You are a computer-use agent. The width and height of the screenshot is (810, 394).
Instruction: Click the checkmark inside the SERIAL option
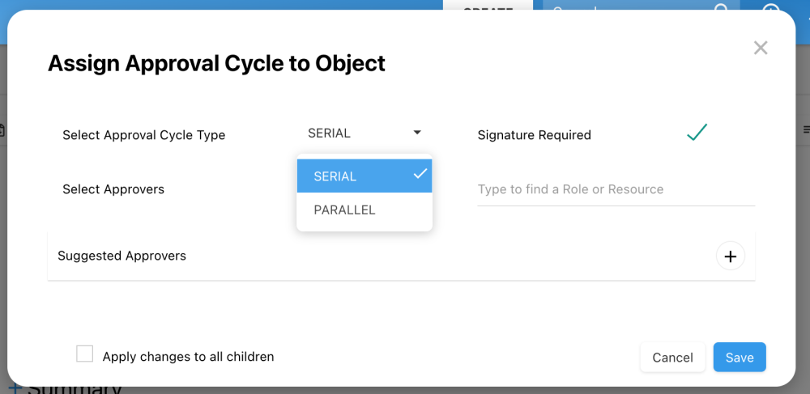tap(420, 174)
